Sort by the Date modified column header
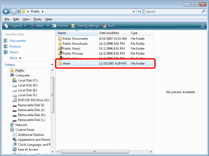The width and height of the screenshot is (209, 156). 113,33
